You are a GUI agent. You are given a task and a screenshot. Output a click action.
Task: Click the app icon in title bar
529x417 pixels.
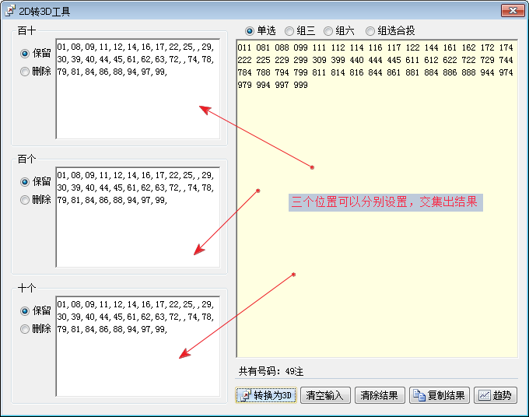[9, 10]
